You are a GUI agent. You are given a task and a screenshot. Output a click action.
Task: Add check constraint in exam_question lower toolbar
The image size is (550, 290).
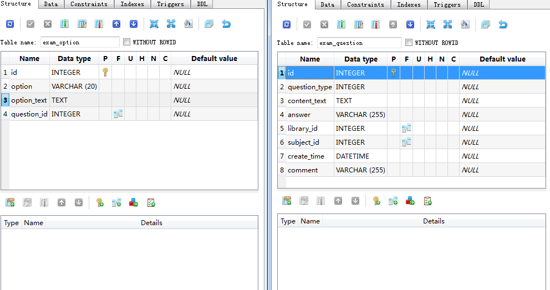click(427, 201)
